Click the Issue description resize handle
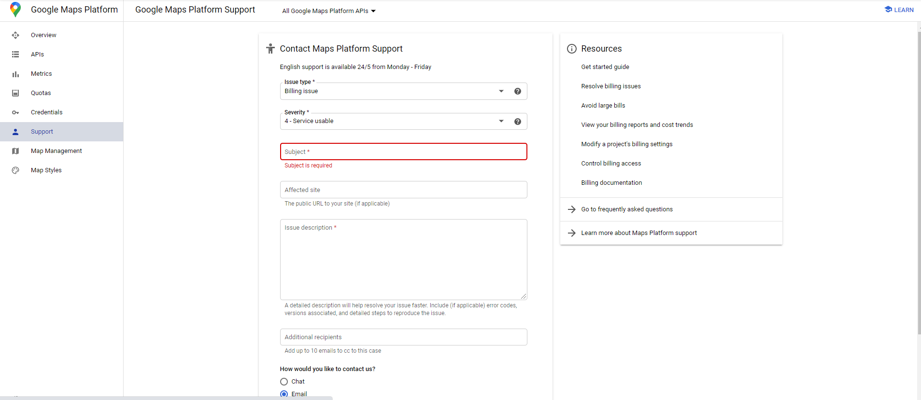 click(x=524, y=296)
